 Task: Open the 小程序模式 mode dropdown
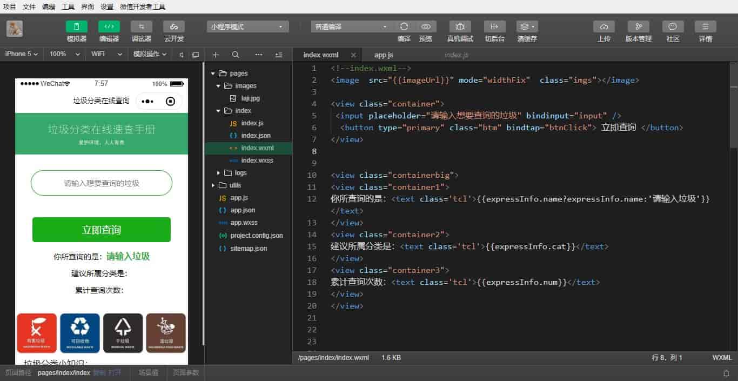pyautogui.click(x=247, y=26)
